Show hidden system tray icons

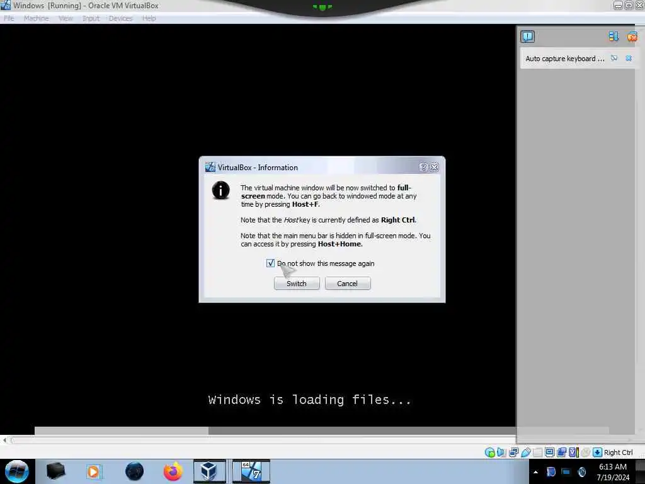535,472
